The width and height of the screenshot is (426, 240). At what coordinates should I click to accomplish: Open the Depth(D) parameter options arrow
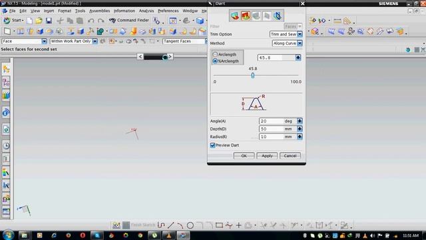(300, 129)
